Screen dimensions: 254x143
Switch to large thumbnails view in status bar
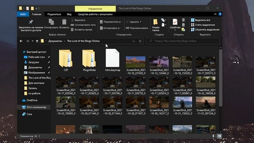coord(219,136)
